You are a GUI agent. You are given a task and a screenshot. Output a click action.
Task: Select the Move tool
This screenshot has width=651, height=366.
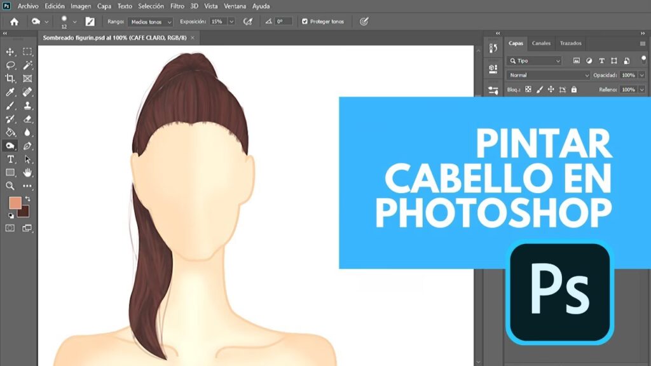pyautogui.click(x=10, y=51)
